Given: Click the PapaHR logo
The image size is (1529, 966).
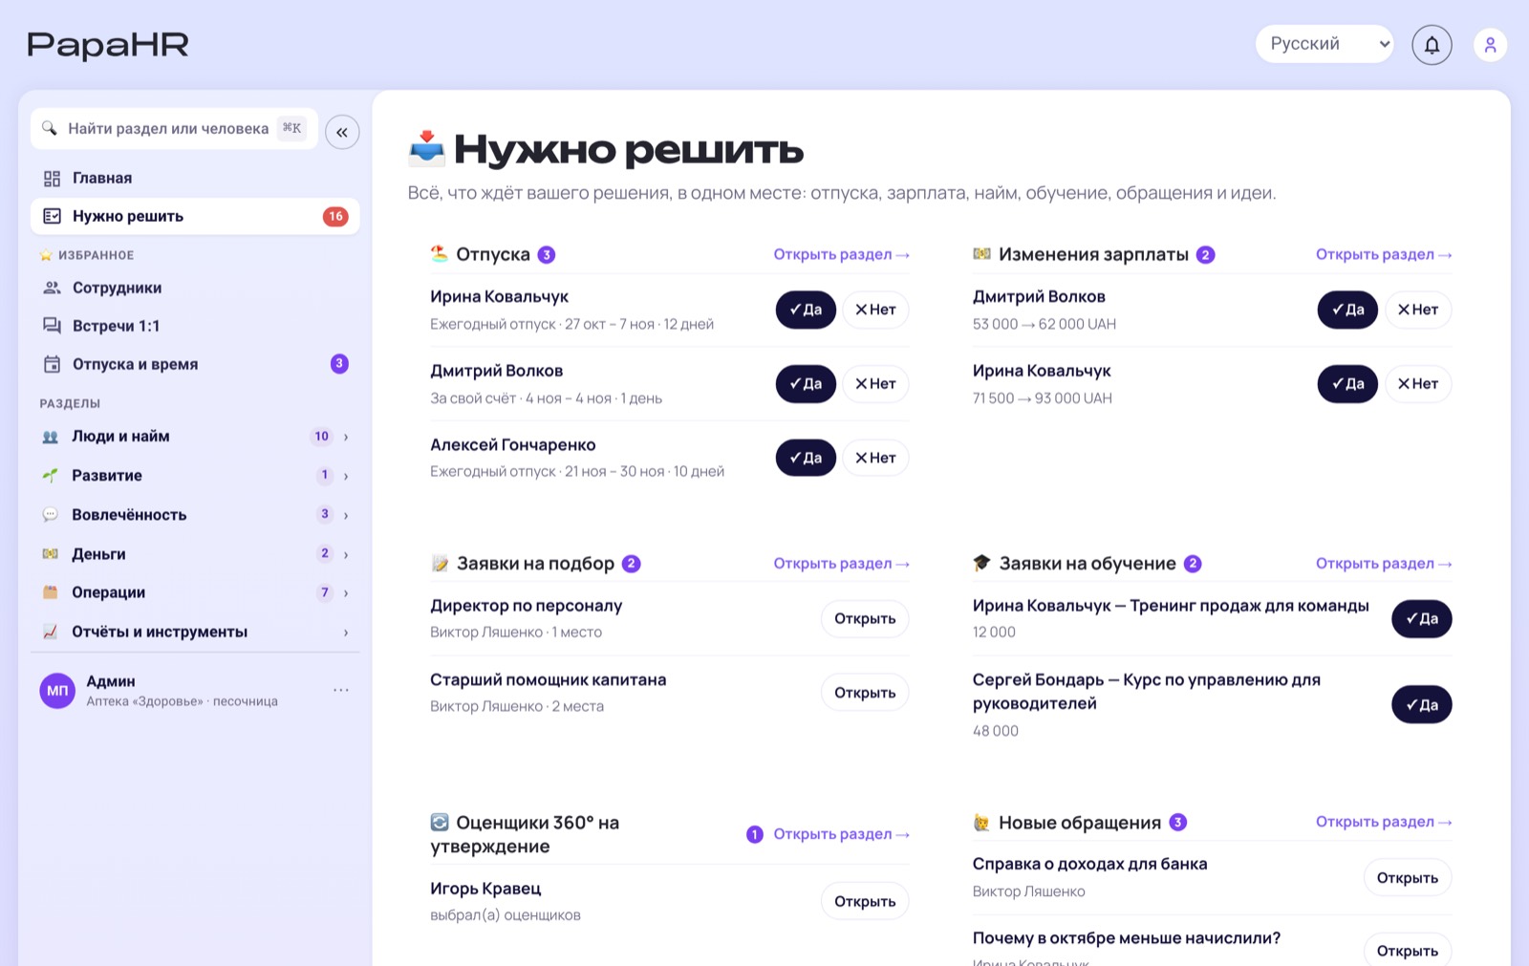Looking at the screenshot, I should pos(108,44).
